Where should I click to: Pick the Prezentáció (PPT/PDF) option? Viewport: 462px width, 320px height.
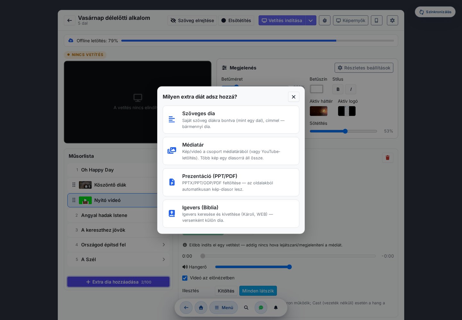(x=231, y=182)
